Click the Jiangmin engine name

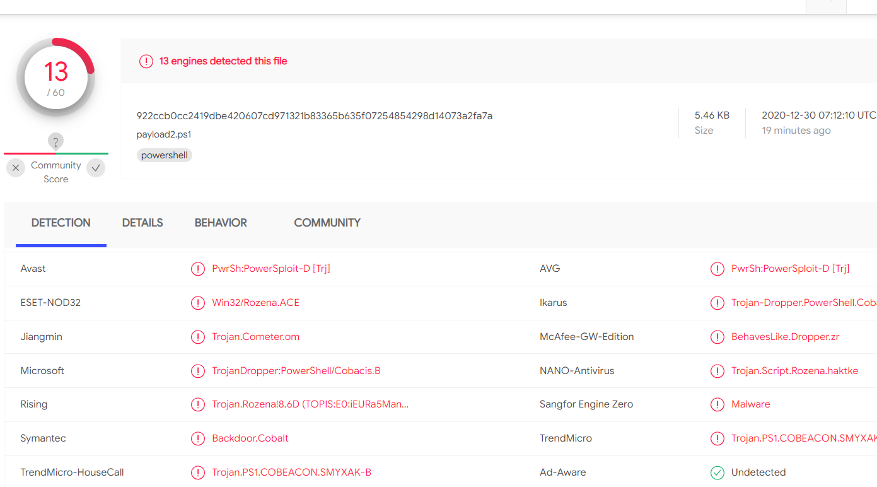coord(42,337)
